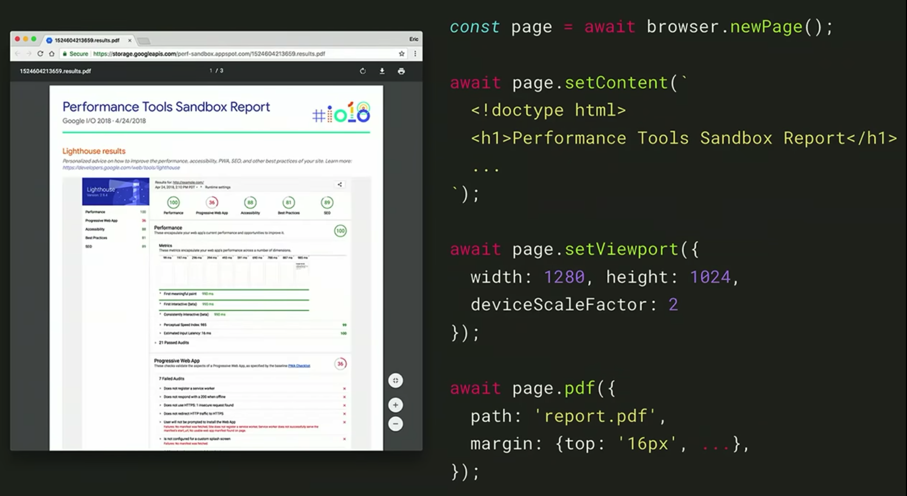Click the Best Practices 81 score gauge

(289, 202)
